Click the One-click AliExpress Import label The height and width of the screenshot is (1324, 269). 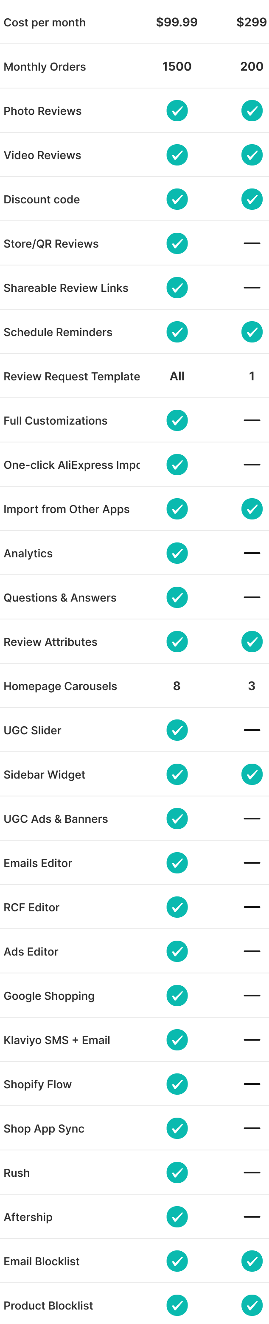[x=72, y=465]
